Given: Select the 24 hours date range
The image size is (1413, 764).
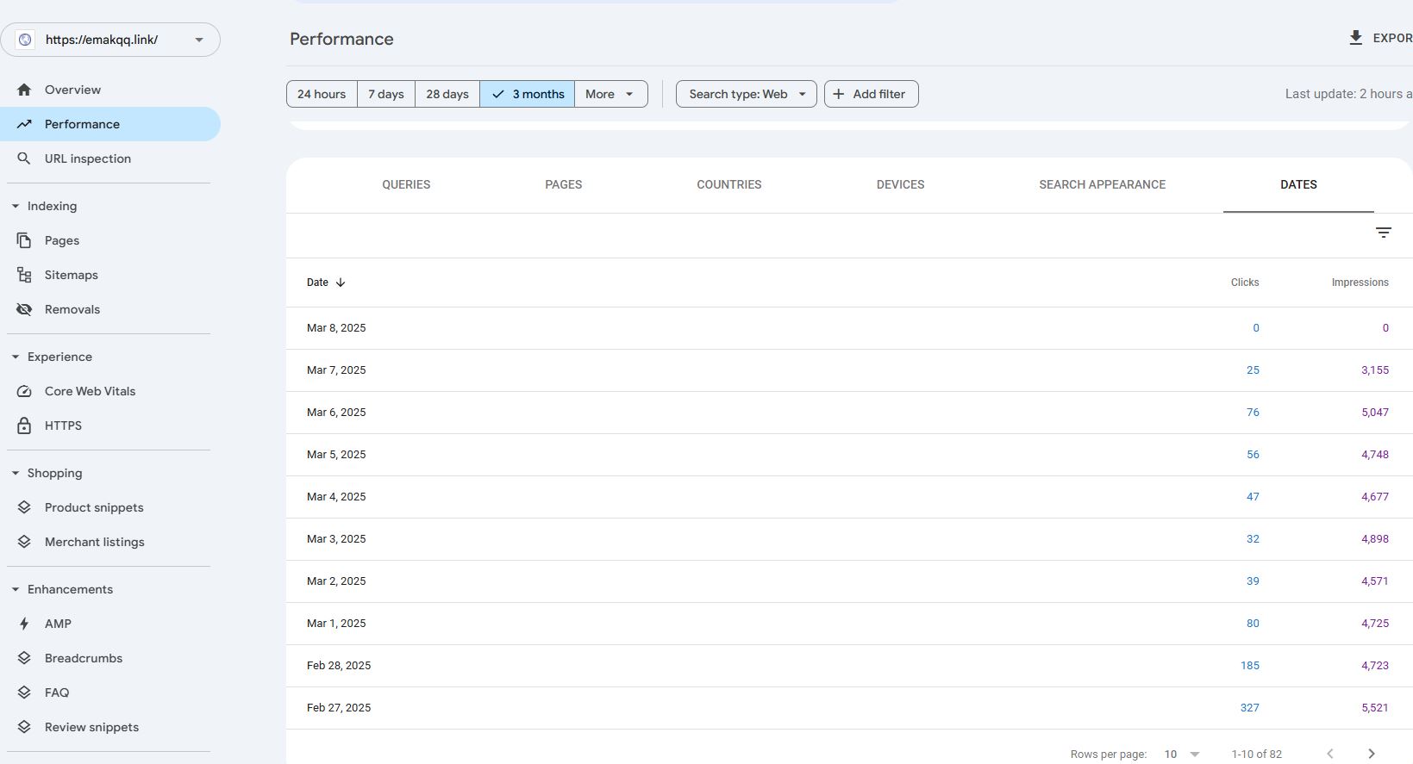Looking at the screenshot, I should tap(322, 94).
